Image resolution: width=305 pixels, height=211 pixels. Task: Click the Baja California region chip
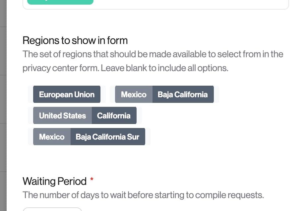tap(183, 95)
